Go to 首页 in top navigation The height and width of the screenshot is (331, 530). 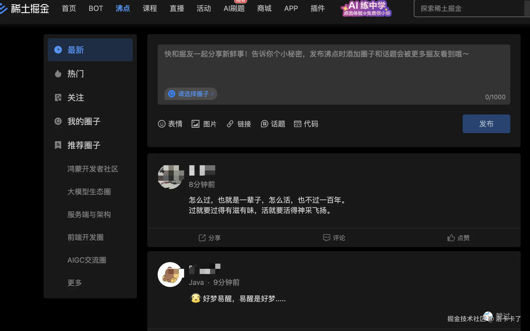click(x=69, y=9)
